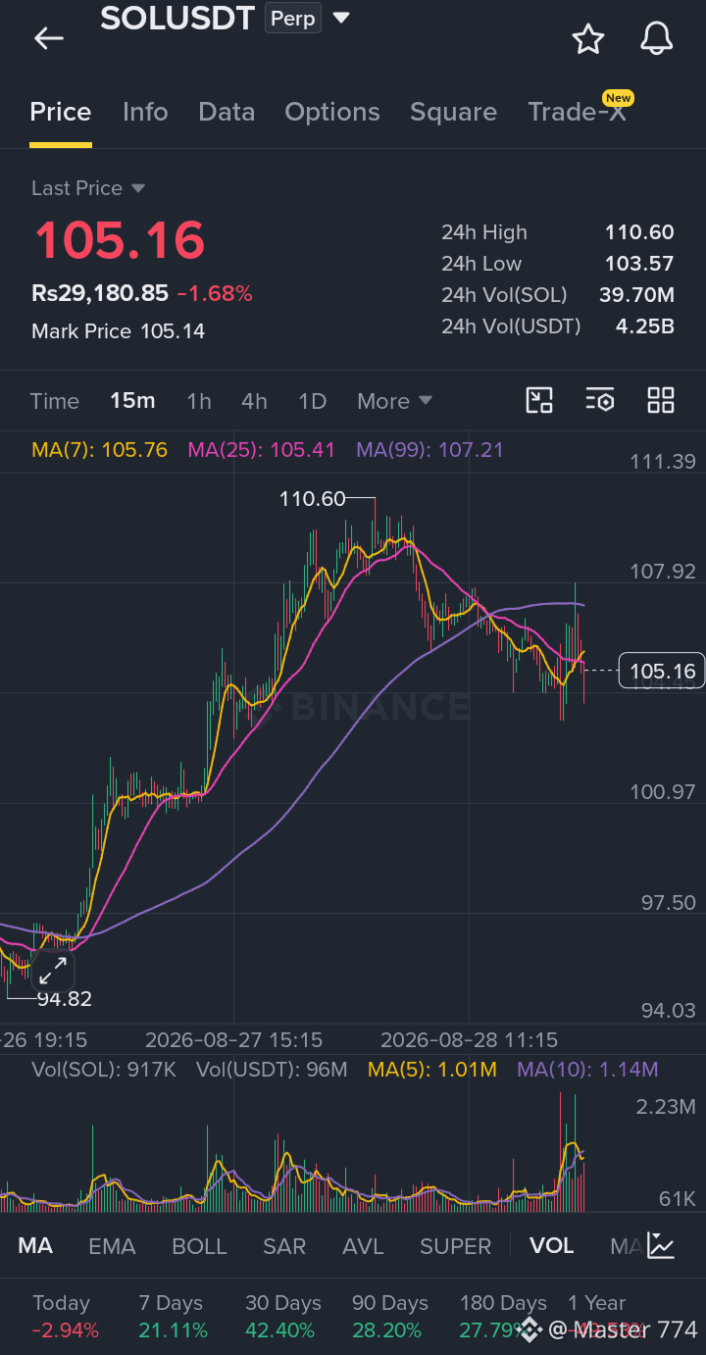The image size is (706, 1355).
Task: Expand chart to fullscreen arrows icon
Action: (53, 970)
